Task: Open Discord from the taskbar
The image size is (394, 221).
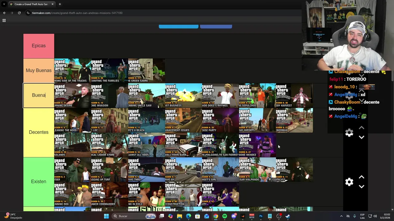Action: pos(234,216)
